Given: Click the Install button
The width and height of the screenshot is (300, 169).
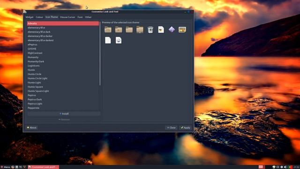Looking at the screenshot, I should pyautogui.click(x=64, y=114).
